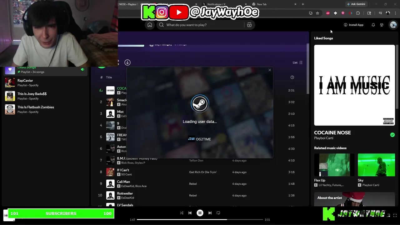
Task: Toggle repeat mode
Action: point(218,213)
